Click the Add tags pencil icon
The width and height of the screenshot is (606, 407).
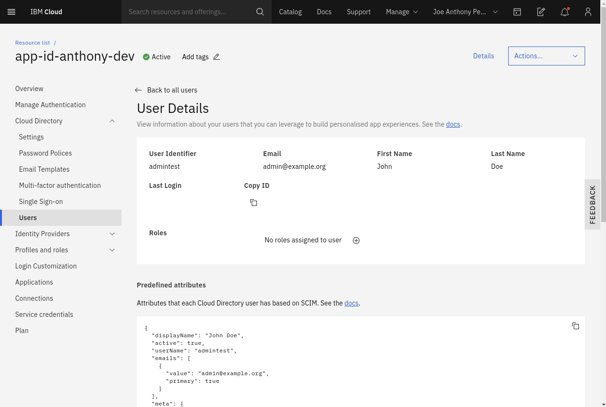tap(217, 57)
